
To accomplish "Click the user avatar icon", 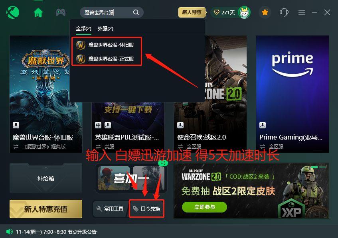I will [x=244, y=12].
